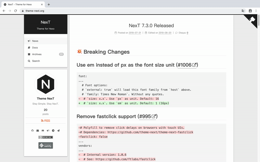The image size is (260, 162).
Task: Click Search in the sidebar menu
Action: click(36, 61)
